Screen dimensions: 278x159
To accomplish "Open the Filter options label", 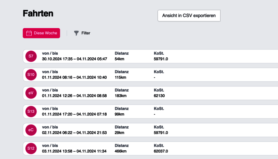I will [86, 33].
